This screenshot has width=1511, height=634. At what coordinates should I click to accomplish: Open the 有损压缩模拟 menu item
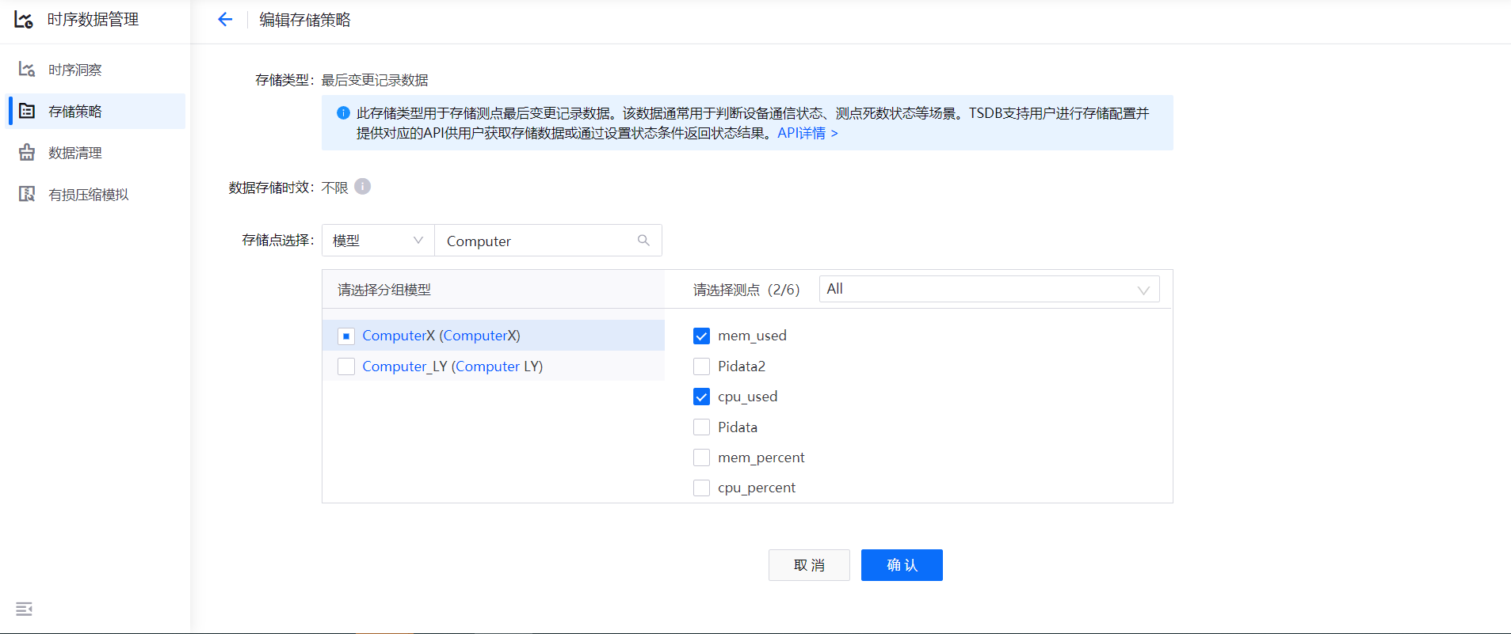pyautogui.click(x=97, y=194)
